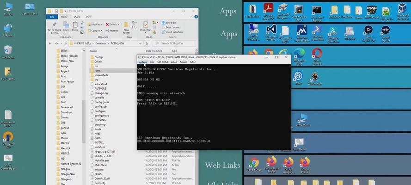This screenshot has height=185, width=411.
Task: Open the Opera Browser desktop shortcut
Action: 317,56
